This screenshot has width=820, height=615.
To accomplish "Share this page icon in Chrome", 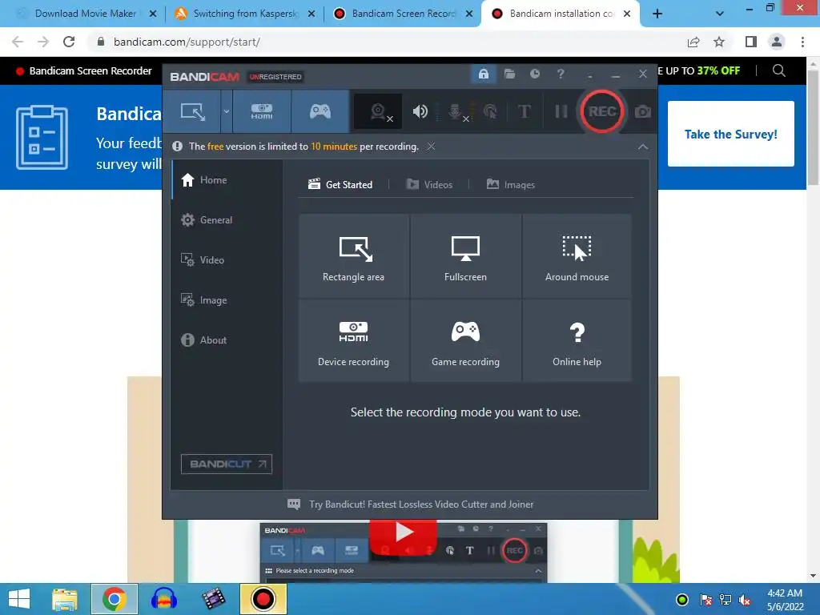I will coord(693,42).
